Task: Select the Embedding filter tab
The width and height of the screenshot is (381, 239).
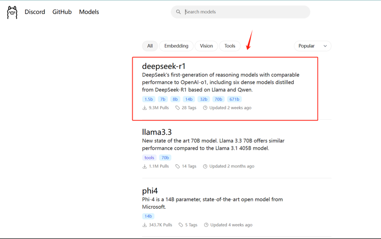Action: [x=176, y=46]
